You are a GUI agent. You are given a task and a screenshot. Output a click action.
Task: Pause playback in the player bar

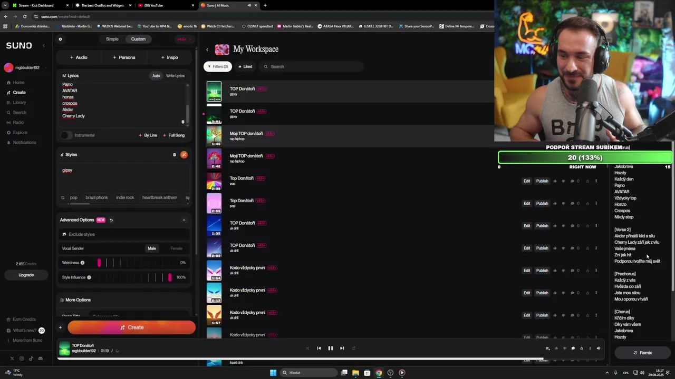click(331, 348)
